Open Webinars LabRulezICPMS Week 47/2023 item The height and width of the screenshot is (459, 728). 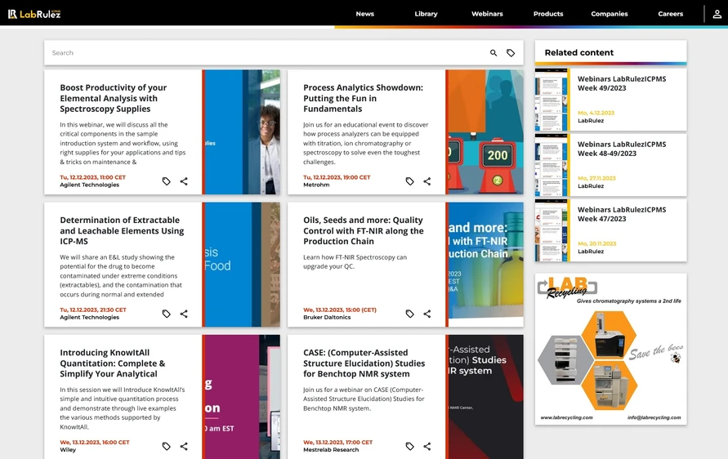[x=622, y=215]
